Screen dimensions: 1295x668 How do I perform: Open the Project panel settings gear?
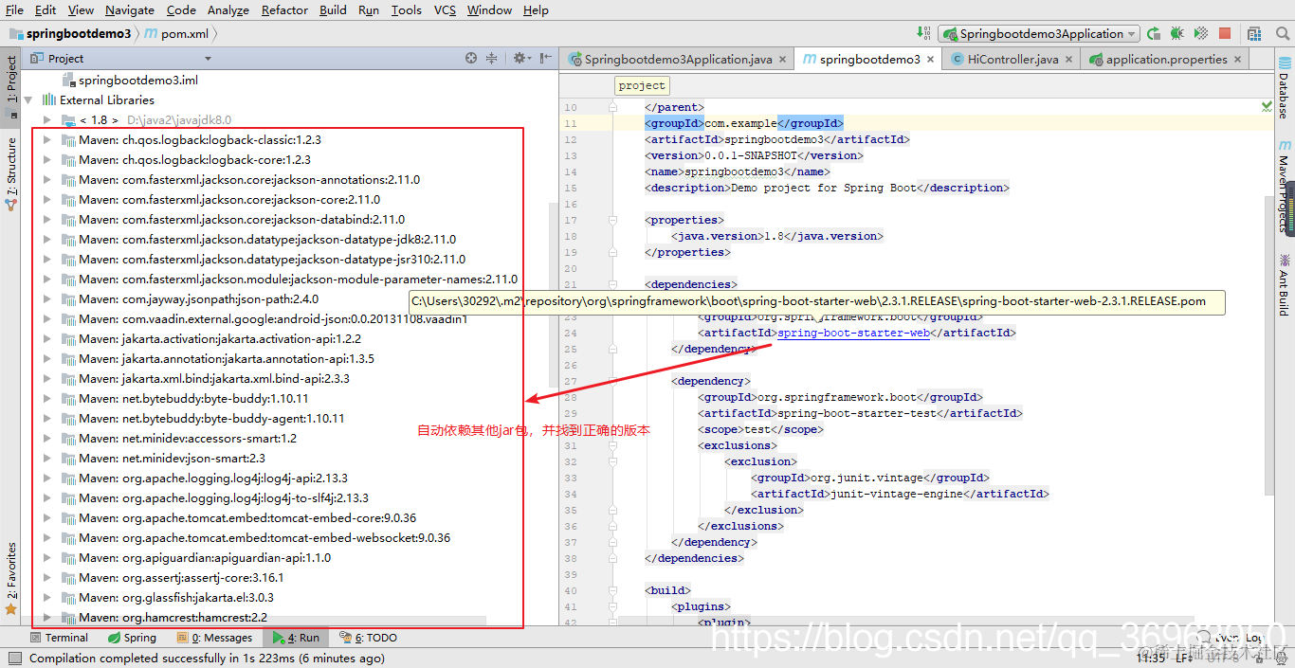tap(520, 58)
